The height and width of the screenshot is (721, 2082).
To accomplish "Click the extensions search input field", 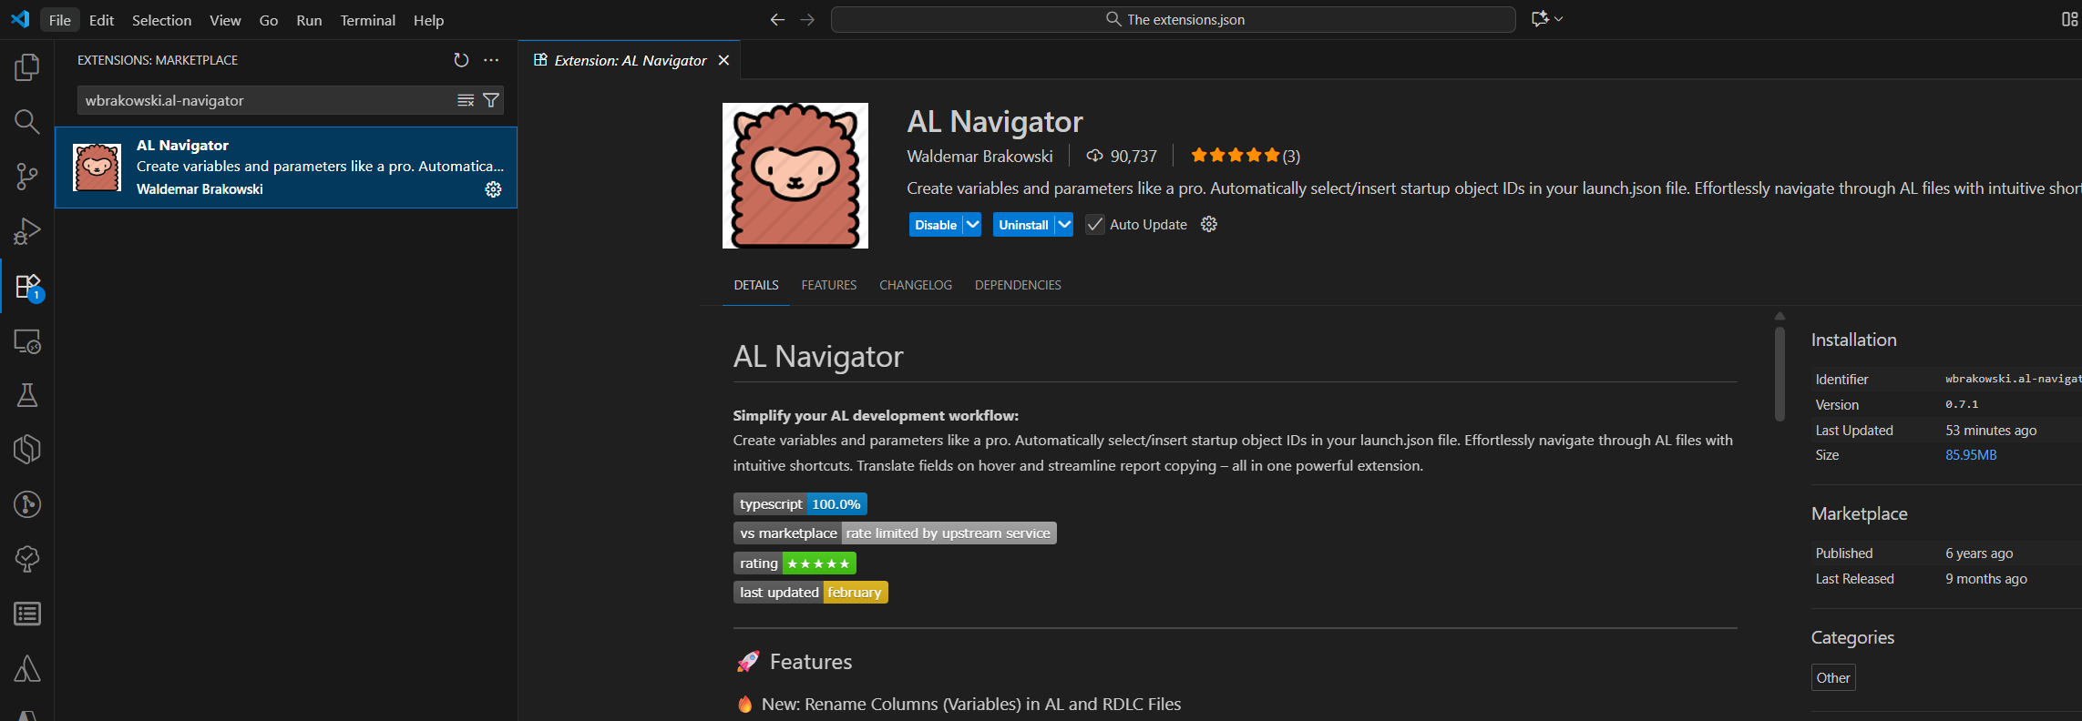I will pyautogui.click(x=268, y=100).
